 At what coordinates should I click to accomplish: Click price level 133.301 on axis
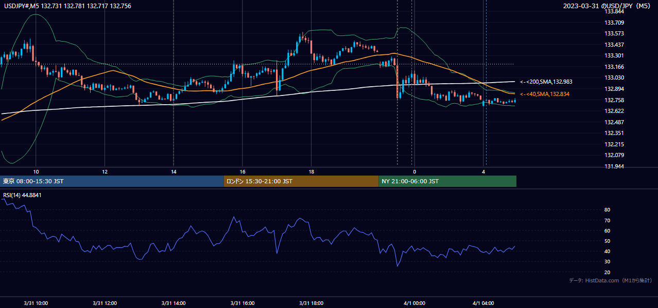tap(614, 55)
